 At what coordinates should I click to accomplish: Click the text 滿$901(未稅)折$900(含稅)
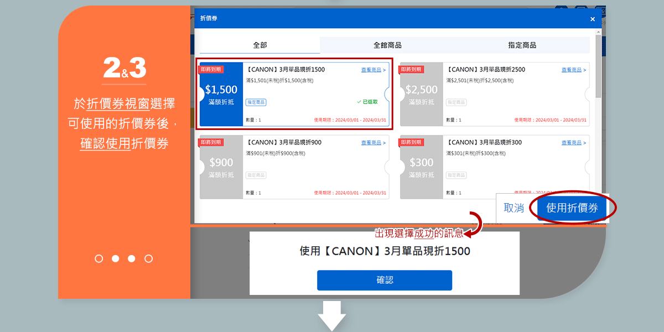276,153
